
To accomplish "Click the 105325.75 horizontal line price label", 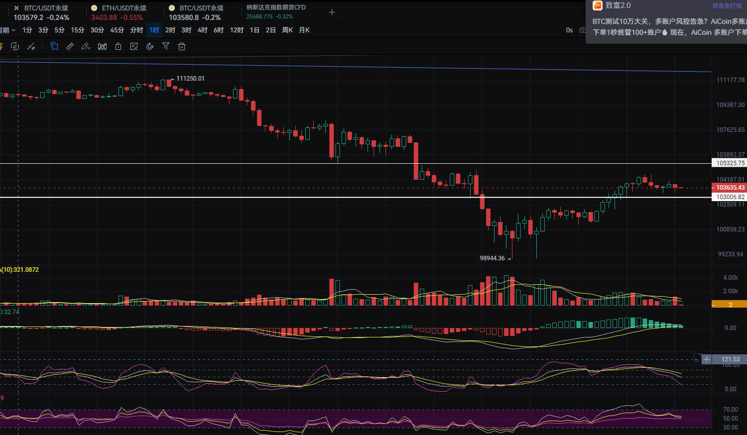I will (x=730, y=163).
